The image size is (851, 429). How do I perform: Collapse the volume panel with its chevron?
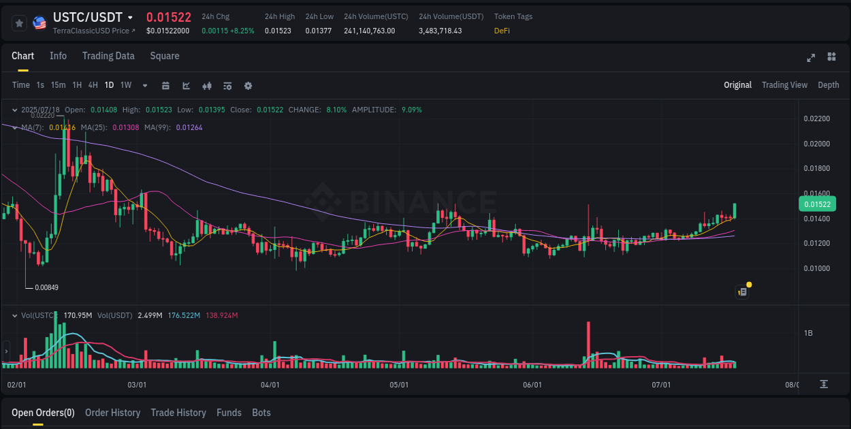[x=14, y=315]
